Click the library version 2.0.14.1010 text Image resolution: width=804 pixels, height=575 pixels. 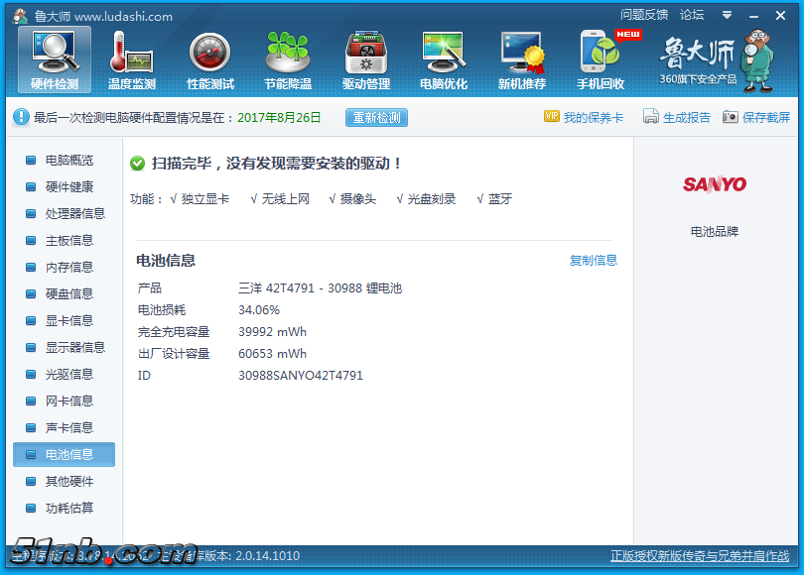pyautogui.click(x=267, y=555)
